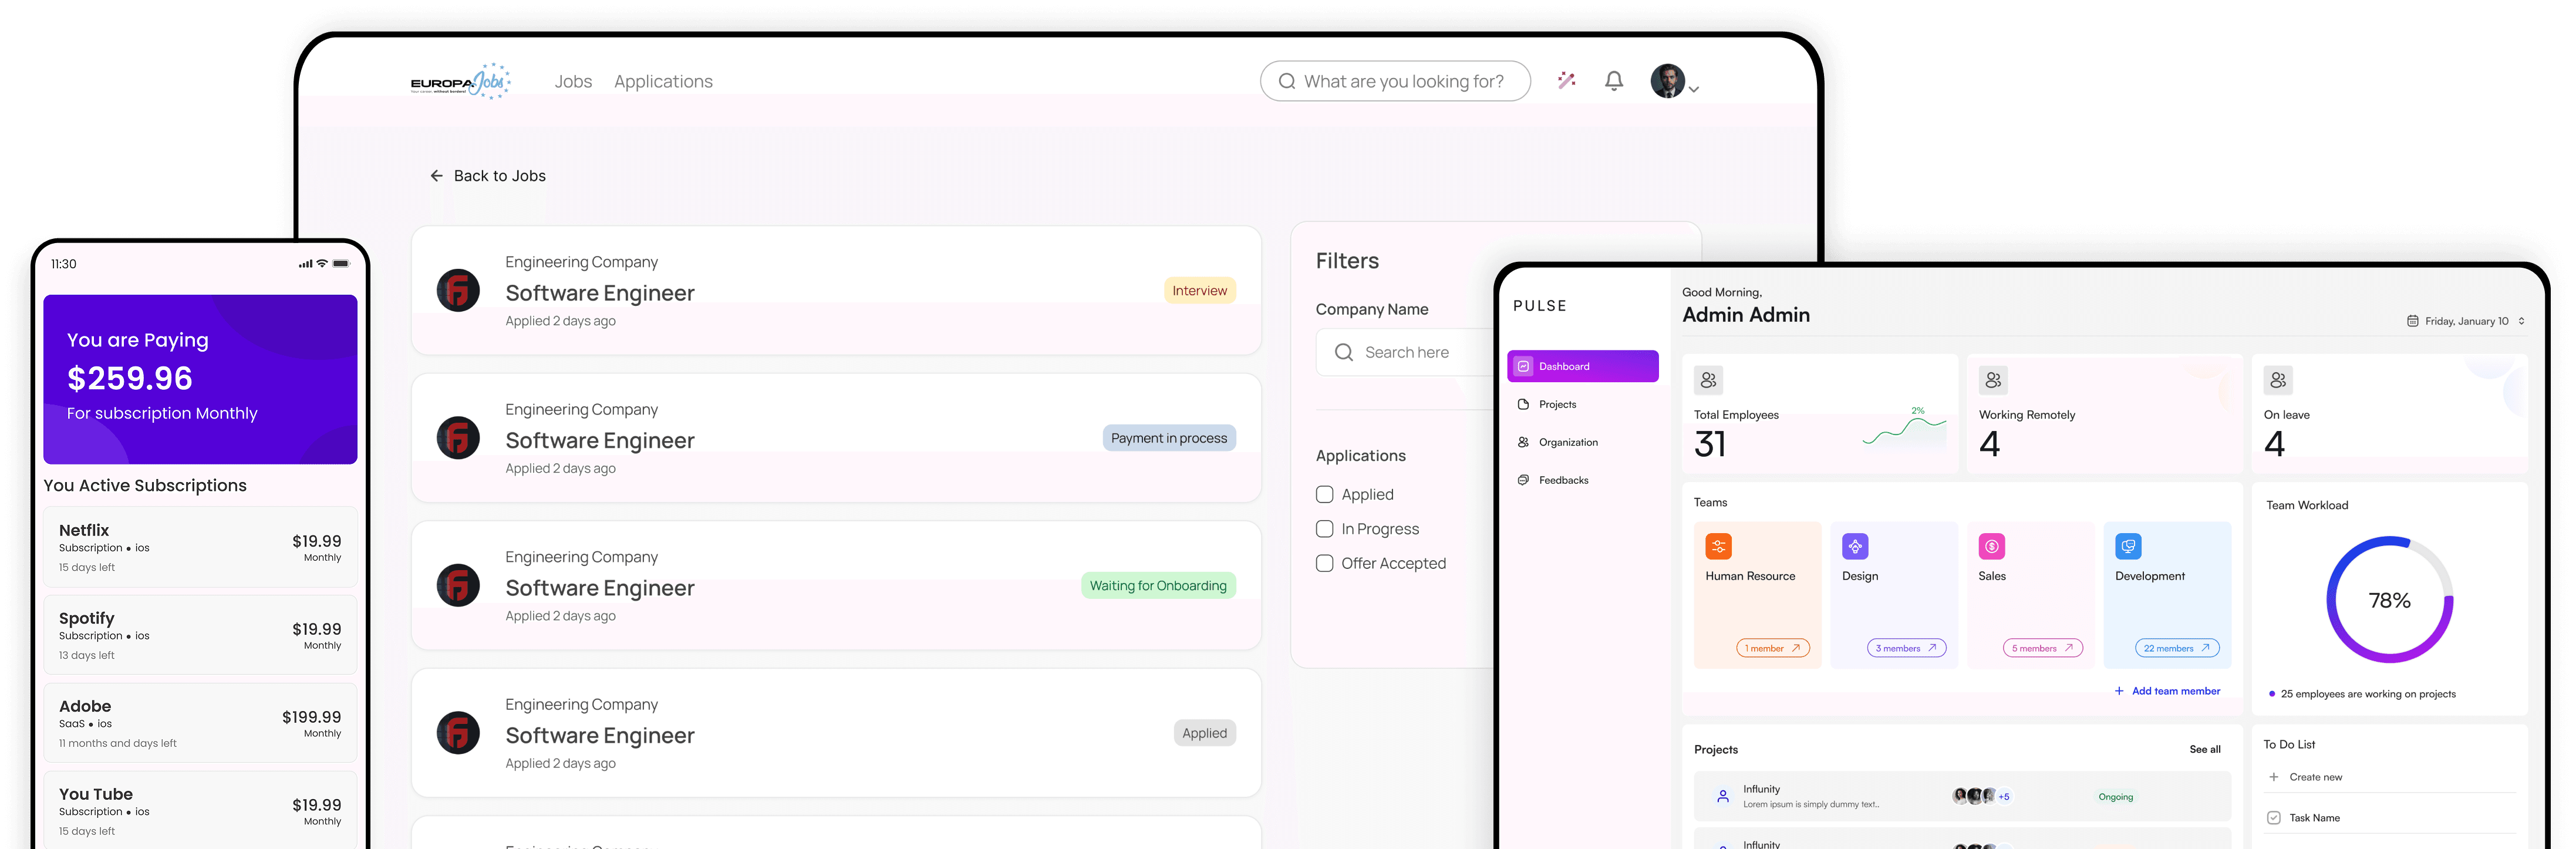This screenshot has height=849, width=2576.
Task: Enable the In Progress filter checkbox
Action: [1324, 529]
